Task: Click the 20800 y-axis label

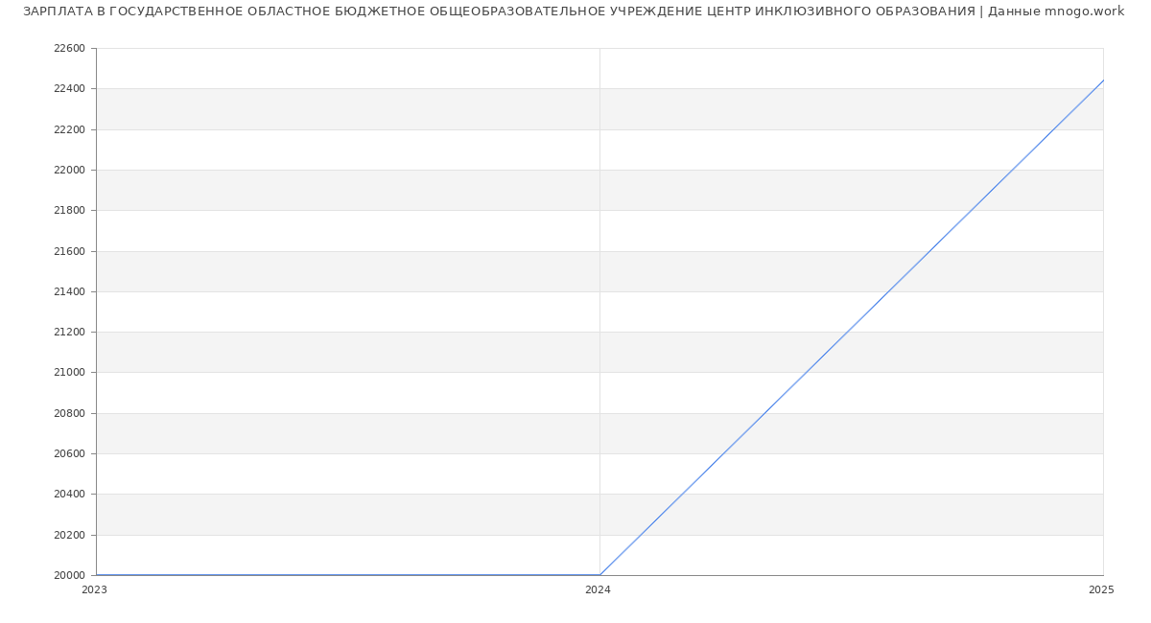Action: pos(69,414)
